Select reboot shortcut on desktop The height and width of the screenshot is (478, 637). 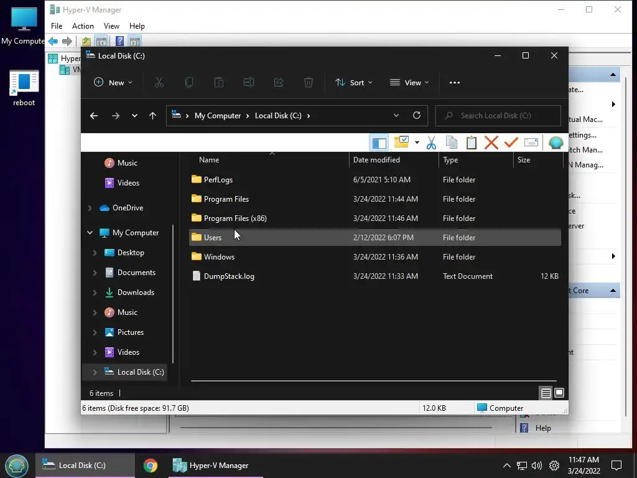pos(24,88)
